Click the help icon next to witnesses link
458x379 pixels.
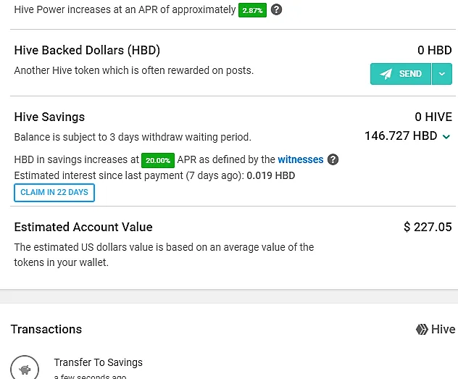[333, 159]
